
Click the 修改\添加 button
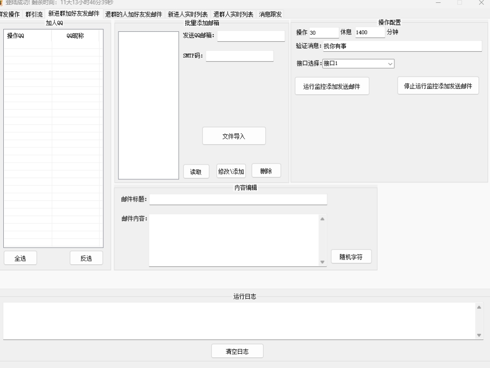pos(231,171)
